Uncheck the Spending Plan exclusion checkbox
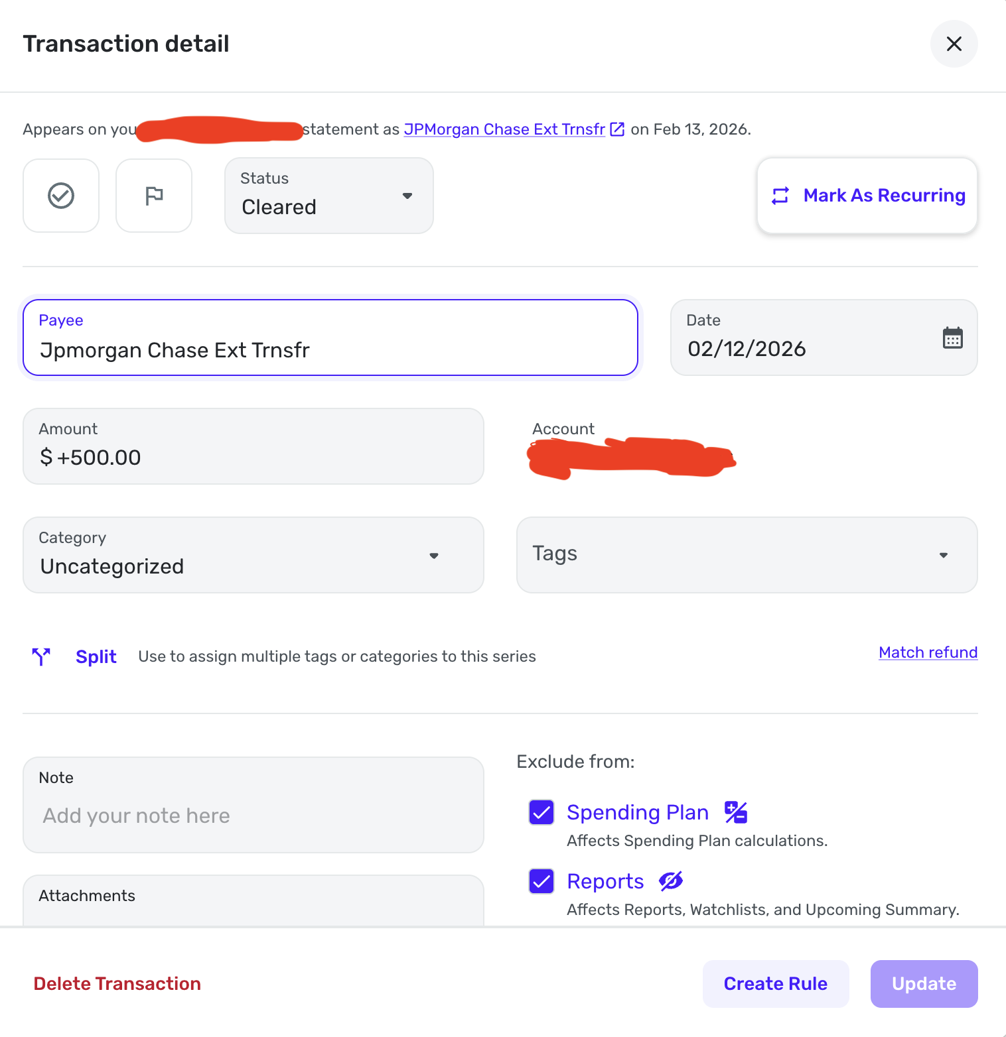This screenshot has width=1006, height=1037. [x=541, y=812]
